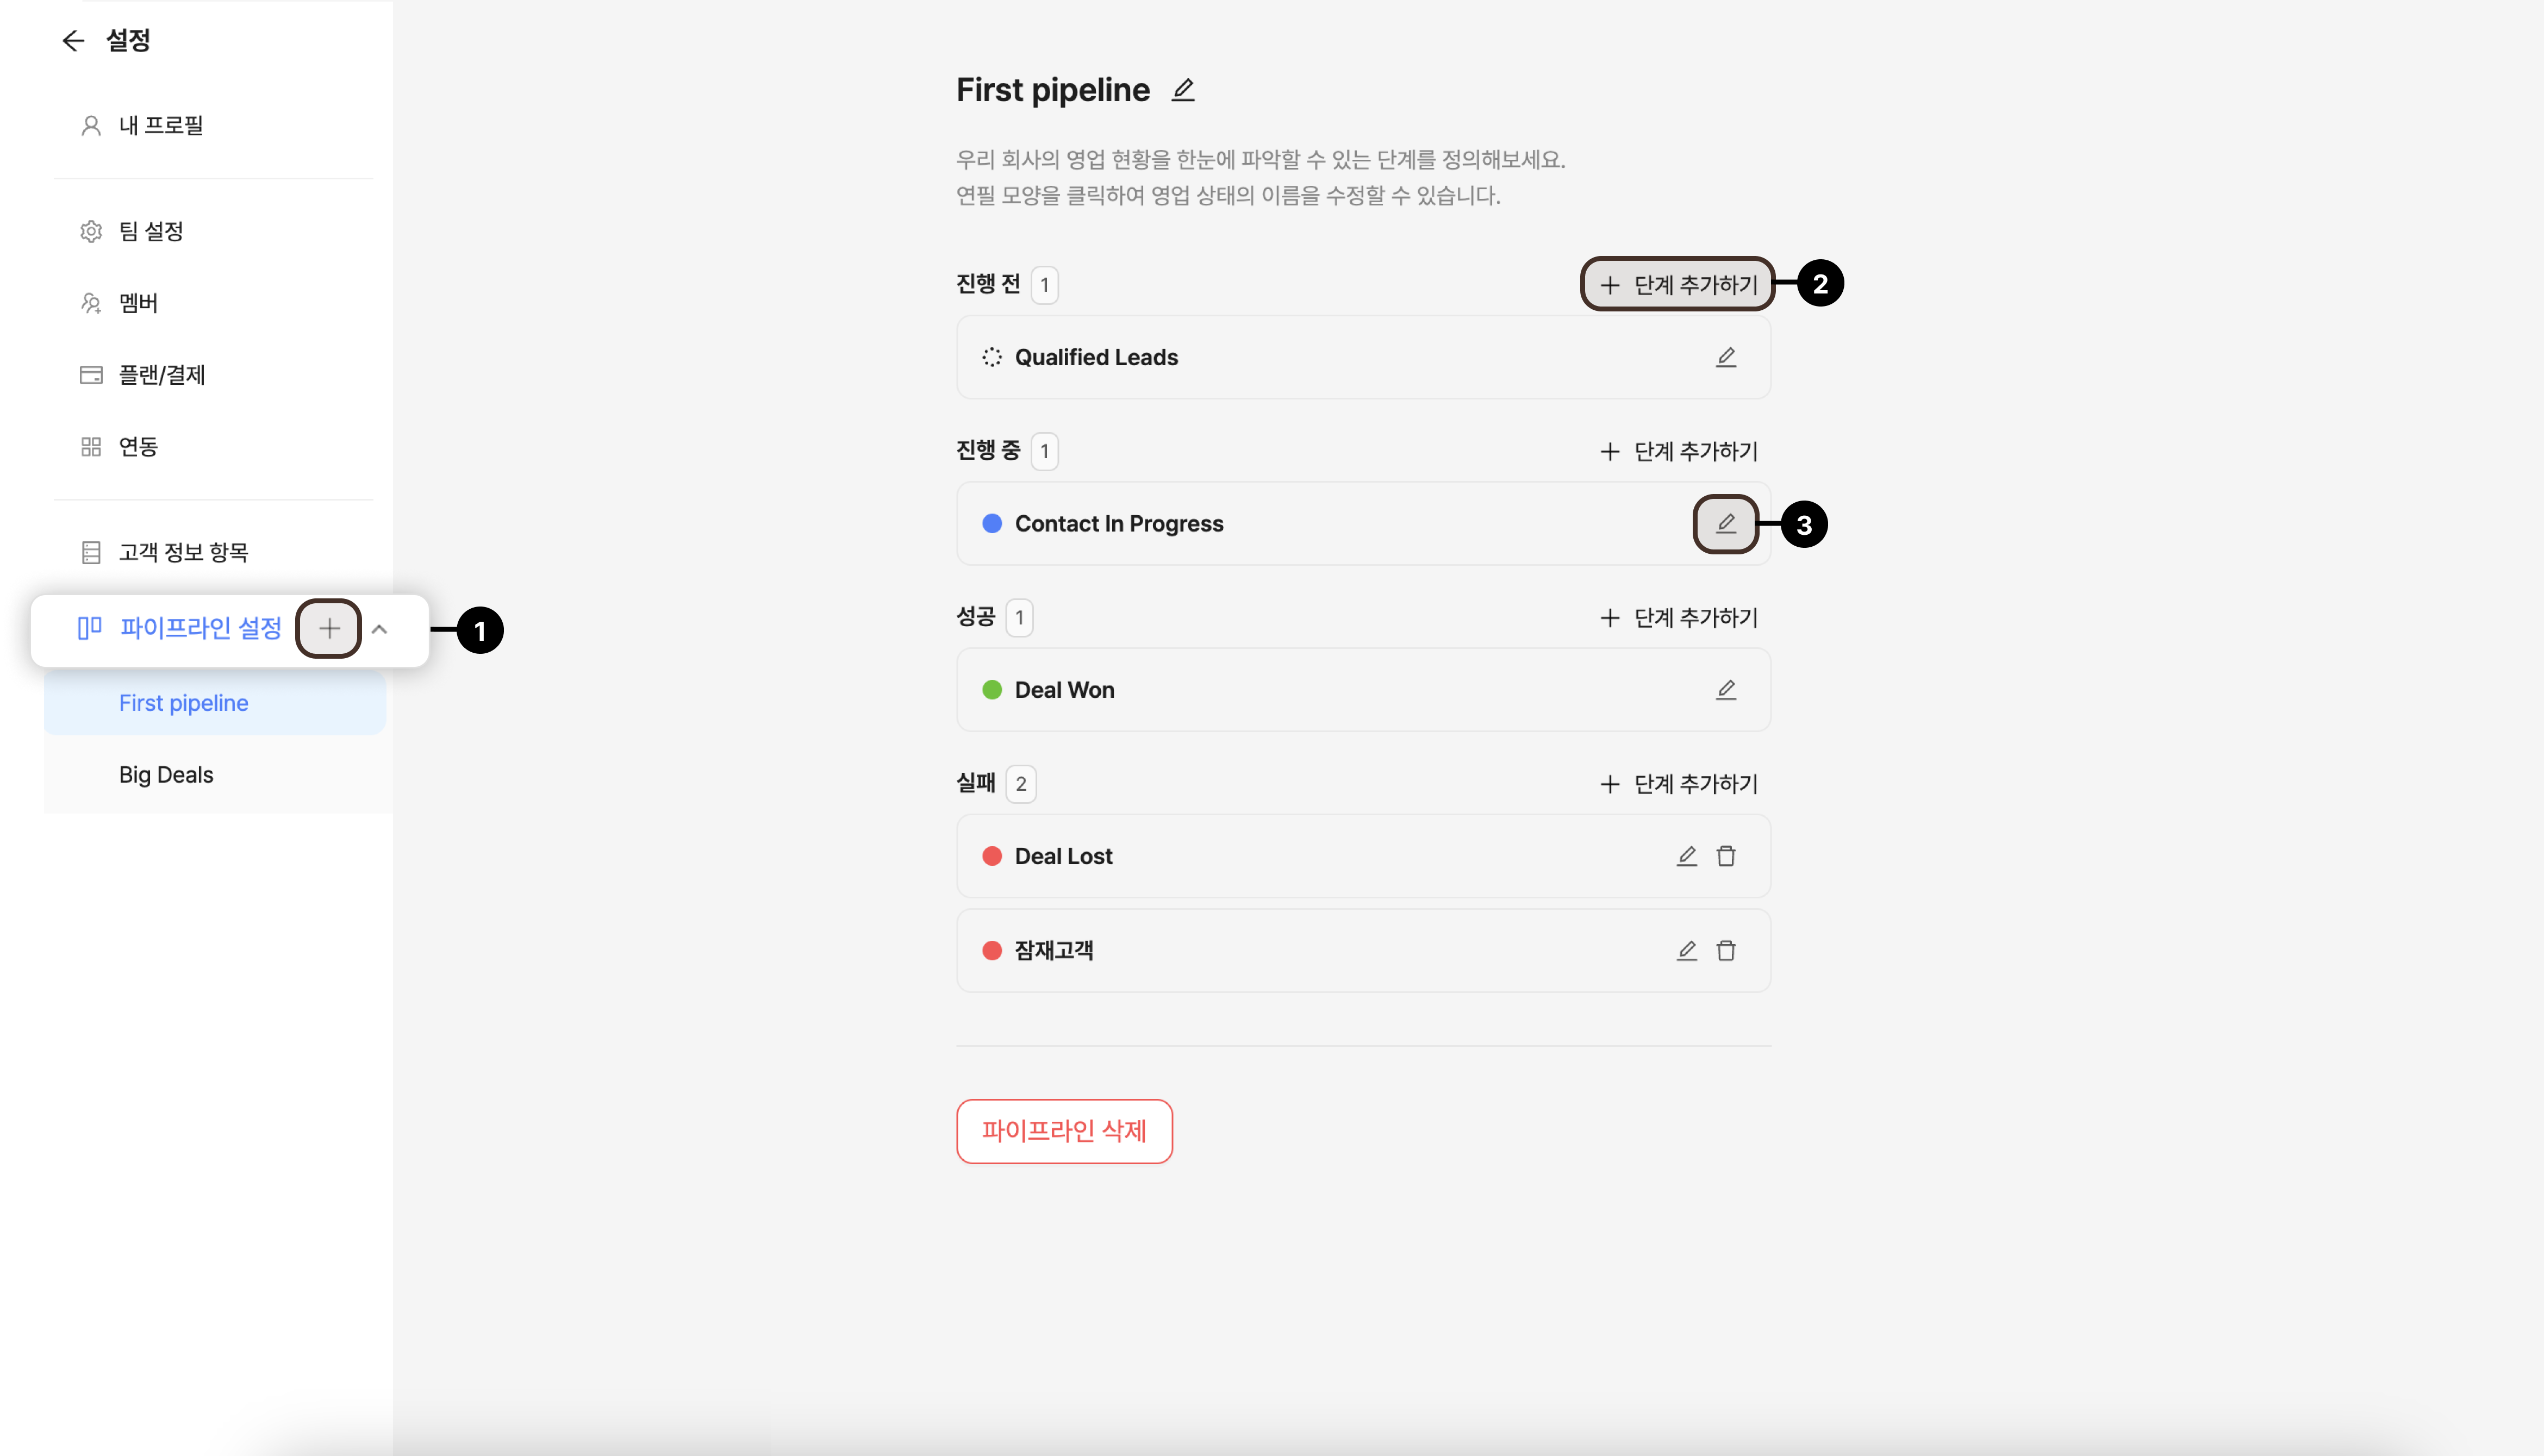Image resolution: width=2544 pixels, height=1456 pixels.
Task: Click the blue dot of Contact In Progress
Action: pos(992,524)
